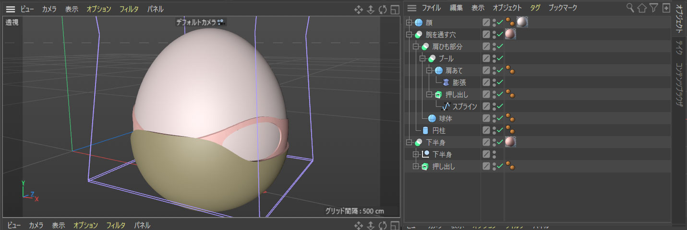Viewport: 687px width, 230px height.
Task: Click the pan camera icon in upper viewport
Action: pos(358,9)
